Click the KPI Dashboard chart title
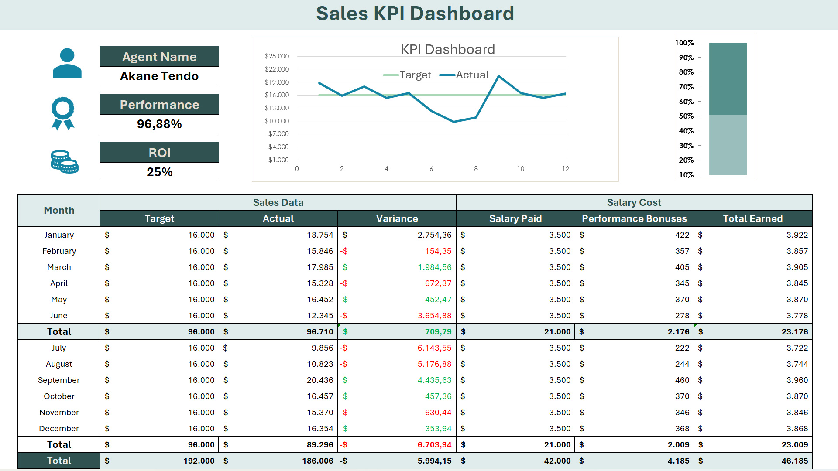Screen dimensions: 838x471 [x=448, y=49]
